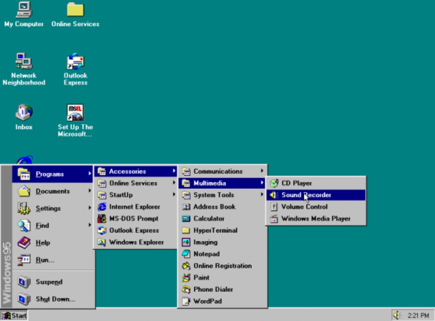Viewport: 435px width, 321px height.
Task: Click the taskbar clock showing 2:21 PM
Action: (419, 316)
